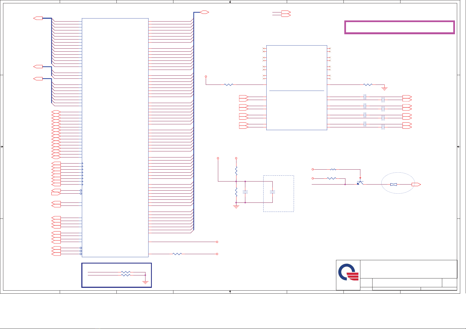The height and width of the screenshot is (329, 466).
Task: Select the double port symbol at top center
Action: [x=286, y=14]
